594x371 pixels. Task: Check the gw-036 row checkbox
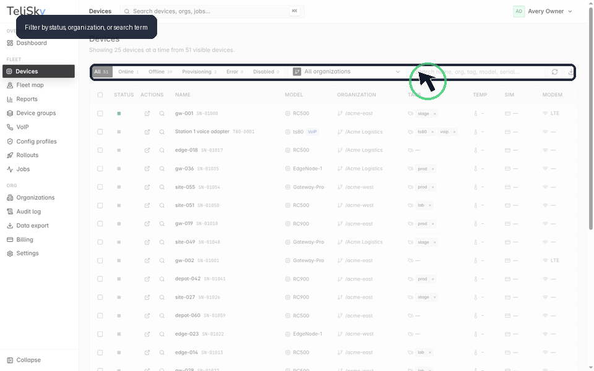click(x=100, y=169)
